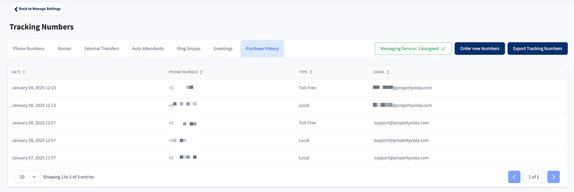Sort by Type column arrows
The width and height of the screenshot is (574, 192).
[311, 72]
